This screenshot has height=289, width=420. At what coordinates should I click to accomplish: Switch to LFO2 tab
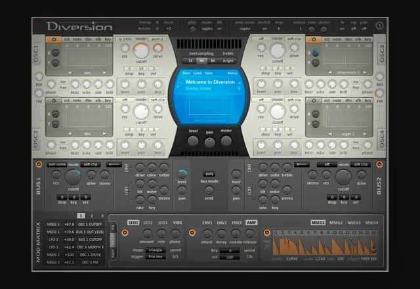[x=148, y=223]
